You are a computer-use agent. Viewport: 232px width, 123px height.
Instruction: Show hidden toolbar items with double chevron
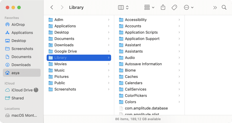(215, 7)
